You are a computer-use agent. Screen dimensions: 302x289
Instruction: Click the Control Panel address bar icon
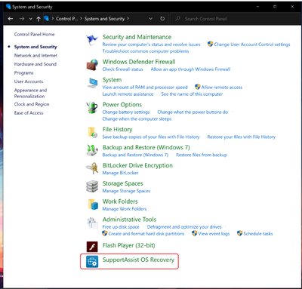click(x=46, y=18)
